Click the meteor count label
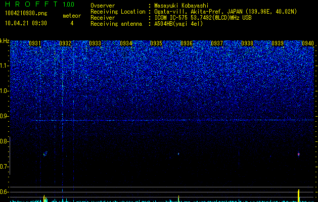The width and height of the screenshot is (318, 202). [x=72, y=16]
